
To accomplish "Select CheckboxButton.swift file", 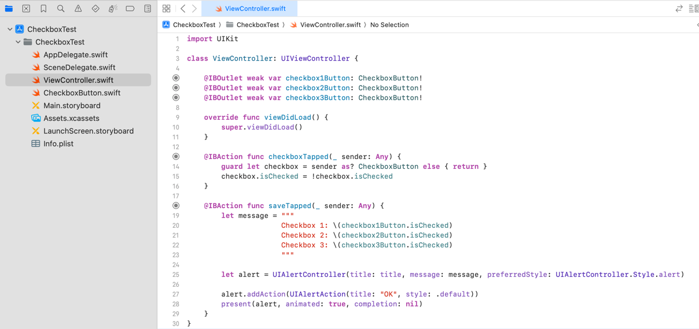I will (x=82, y=93).
